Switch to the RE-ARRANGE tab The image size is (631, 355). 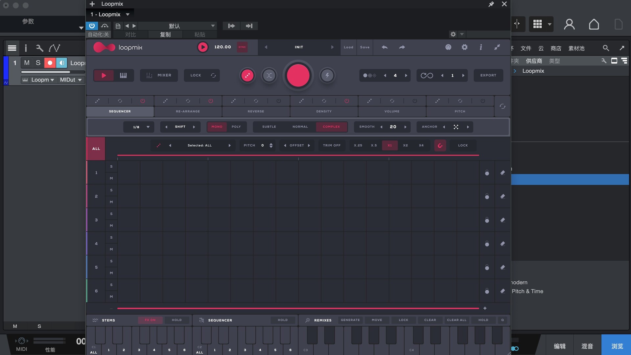(x=188, y=111)
